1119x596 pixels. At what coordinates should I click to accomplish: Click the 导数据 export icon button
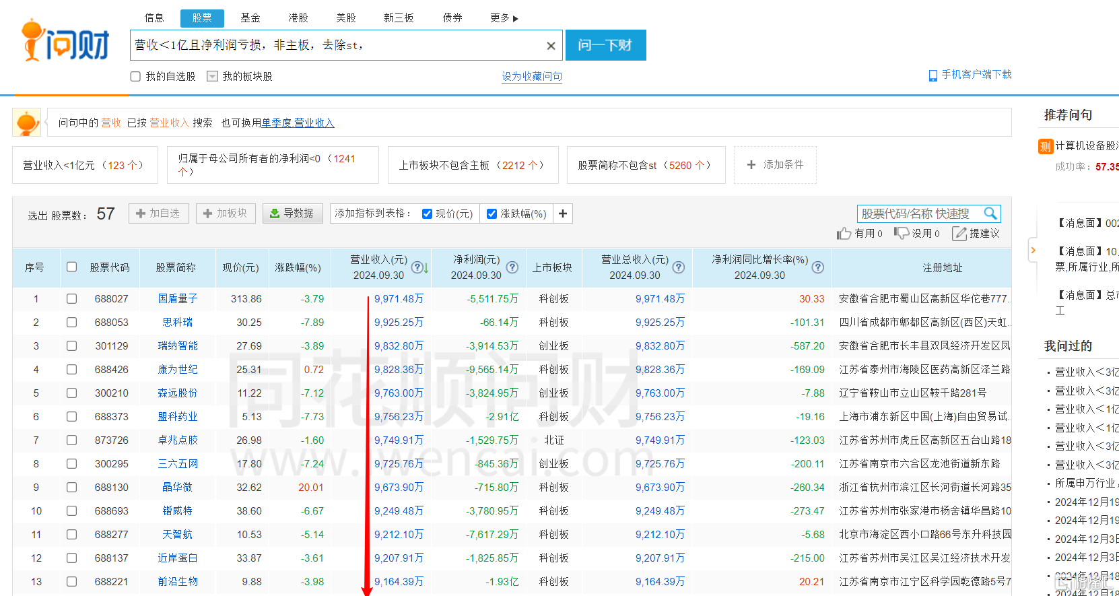(x=292, y=213)
